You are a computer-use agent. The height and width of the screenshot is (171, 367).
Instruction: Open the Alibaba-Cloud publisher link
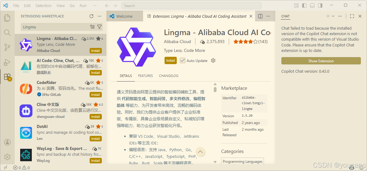click(177, 42)
